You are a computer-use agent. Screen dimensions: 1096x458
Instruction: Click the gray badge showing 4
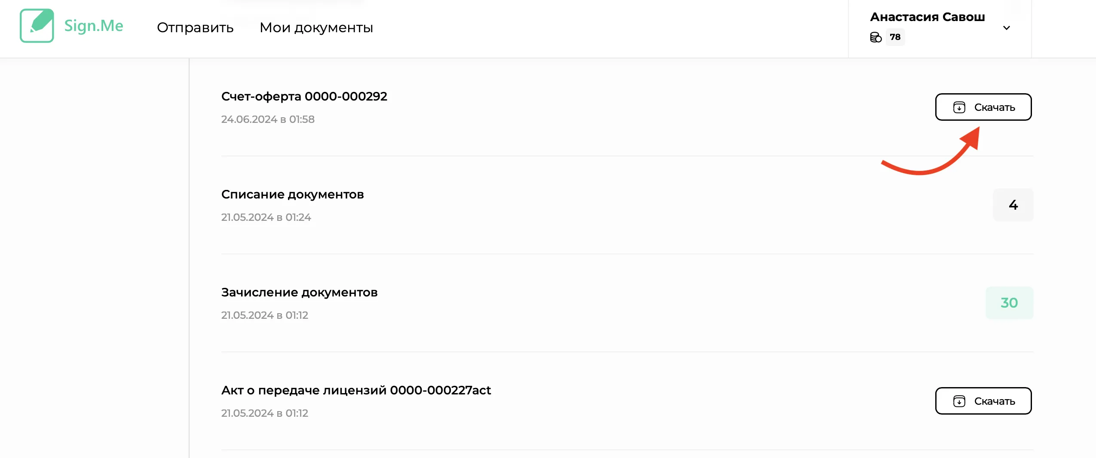1013,205
